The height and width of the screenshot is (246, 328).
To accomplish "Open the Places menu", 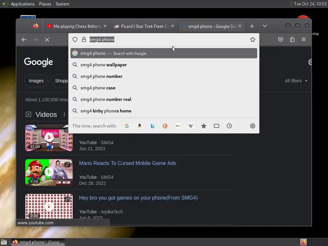I will coord(45,4).
